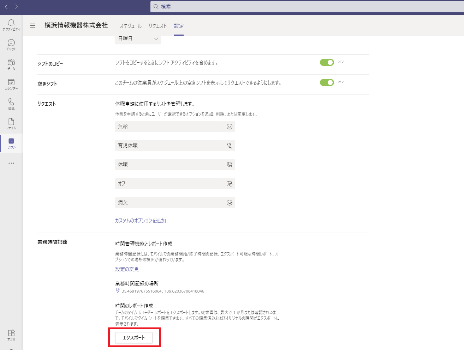464x350 pixels.
Task: Change the balloon icon for 育児休暇
Action: click(x=230, y=146)
